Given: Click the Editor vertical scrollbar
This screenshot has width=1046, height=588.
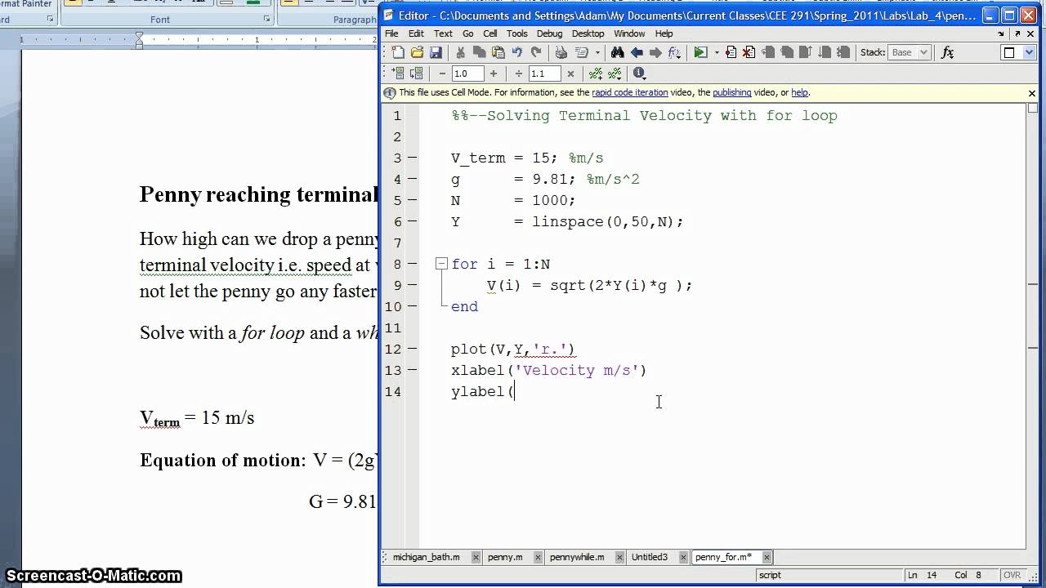Looking at the screenshot, I should [x=1033, y=325].
